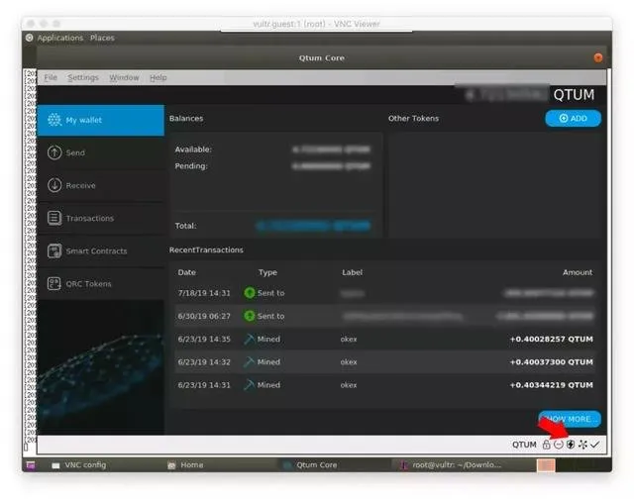Click the green Sent to icon for 6/30/19
Image resolution: width=634 pixels, height=499 pixels.
pos(250,316)
